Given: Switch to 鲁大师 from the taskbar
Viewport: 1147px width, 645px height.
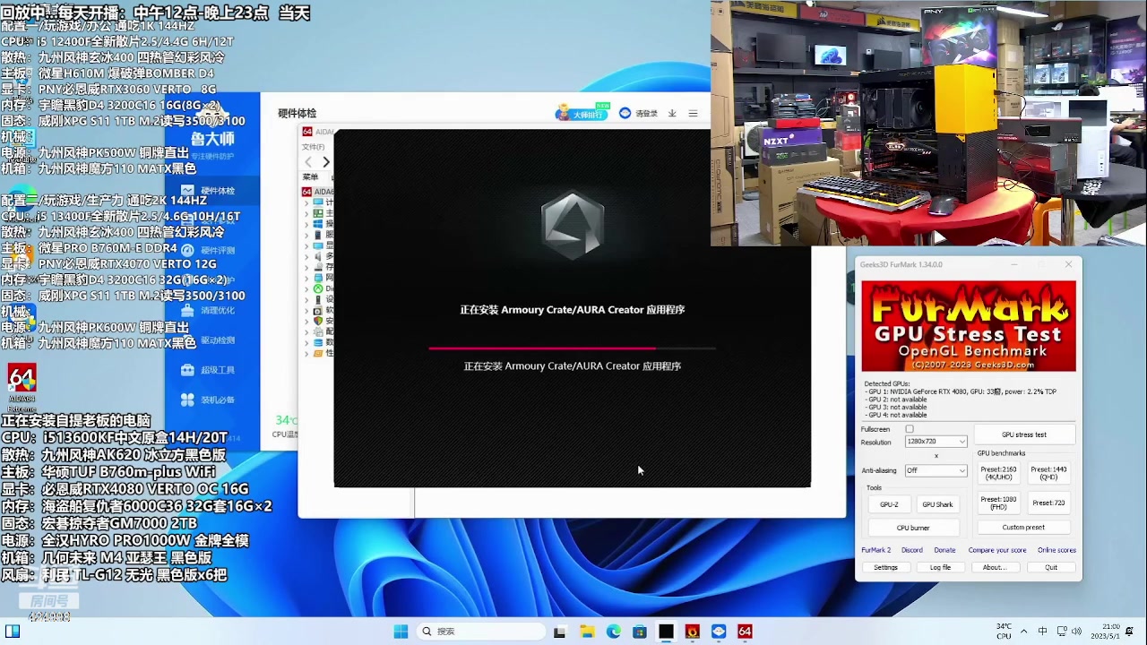Looking at the screenshot, I should (719, 632).
